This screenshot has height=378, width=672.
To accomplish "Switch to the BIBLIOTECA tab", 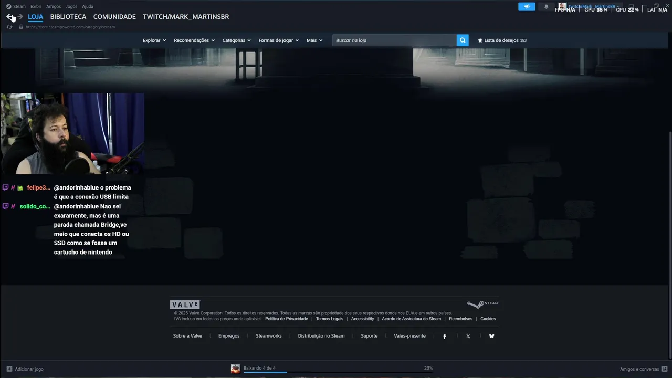I will point(68,17).
